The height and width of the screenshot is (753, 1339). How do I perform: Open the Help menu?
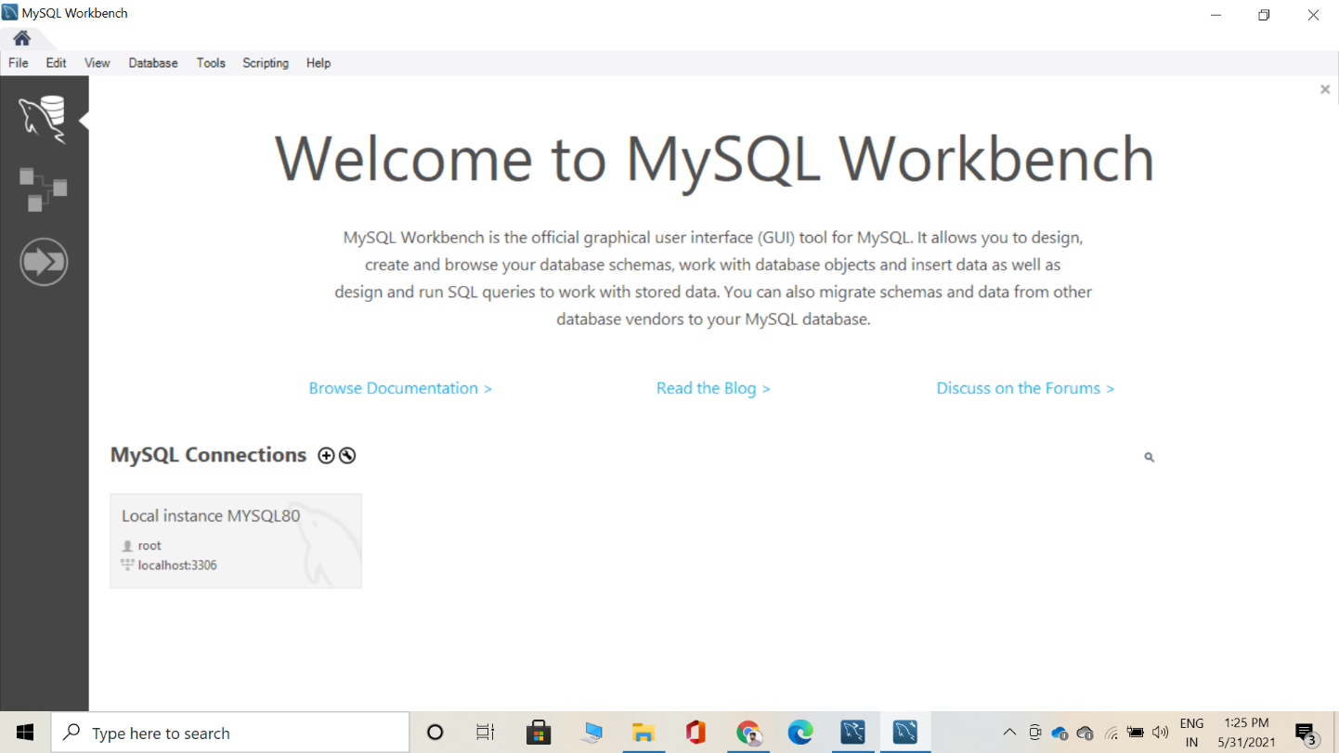[x=318, y=63]
